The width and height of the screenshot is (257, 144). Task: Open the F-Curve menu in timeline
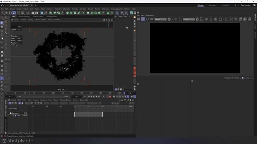click(x=55, y=100)
